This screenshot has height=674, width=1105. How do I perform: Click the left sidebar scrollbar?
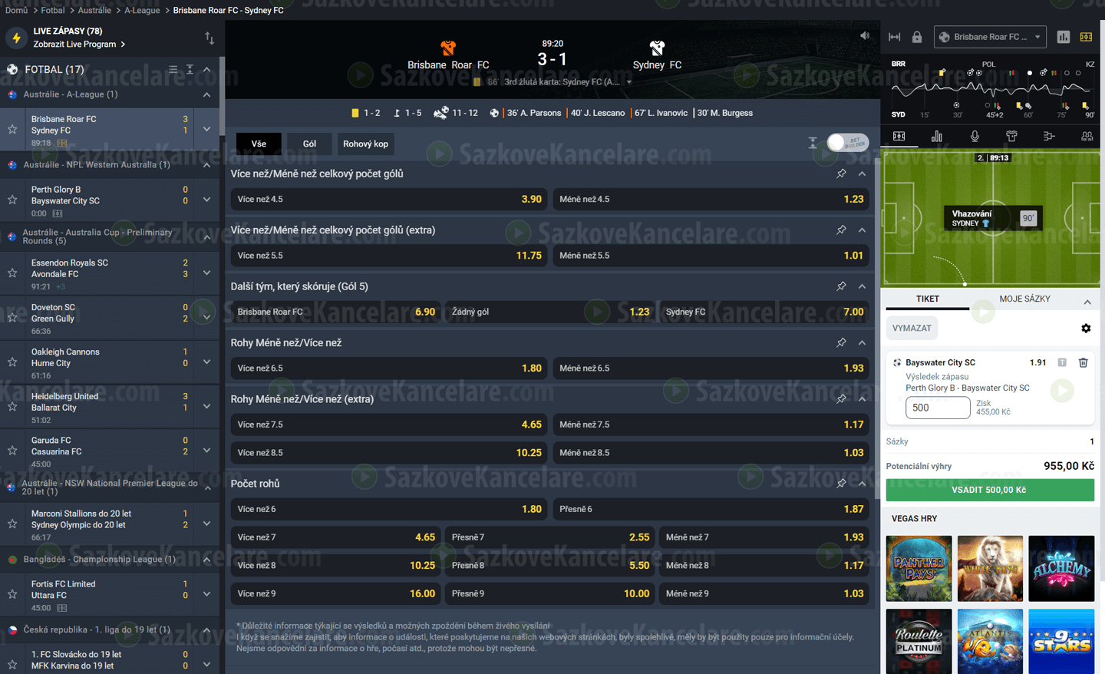coord(222,96)
